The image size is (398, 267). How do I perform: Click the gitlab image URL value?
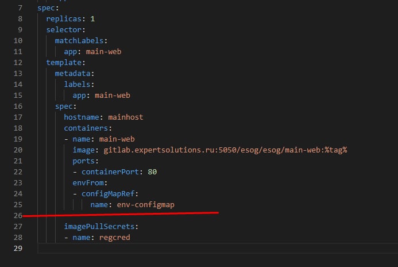225,150
